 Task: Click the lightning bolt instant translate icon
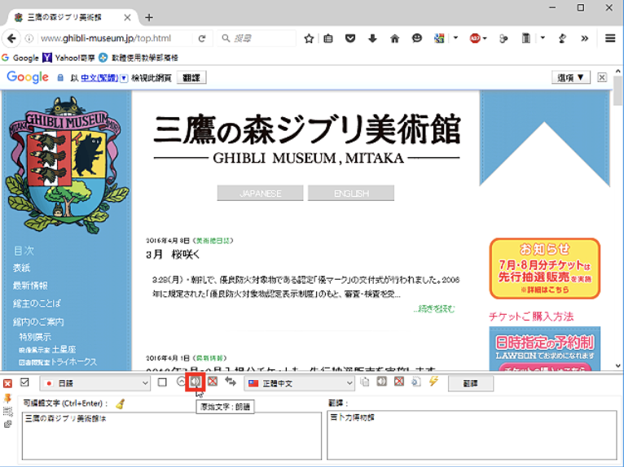(x=433, y=382)
